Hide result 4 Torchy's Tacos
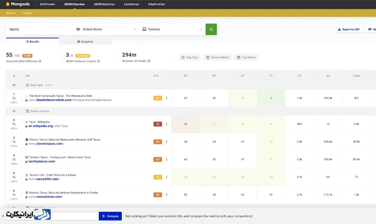Screen dimensions: 376x224 [x=14, y=159]
